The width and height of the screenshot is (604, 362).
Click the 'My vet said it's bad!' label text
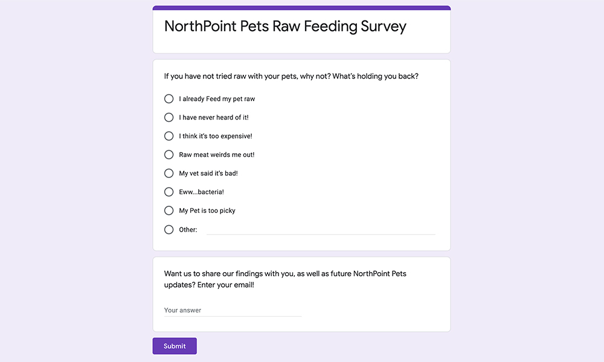pyautogui.click(x=208, y=173)
